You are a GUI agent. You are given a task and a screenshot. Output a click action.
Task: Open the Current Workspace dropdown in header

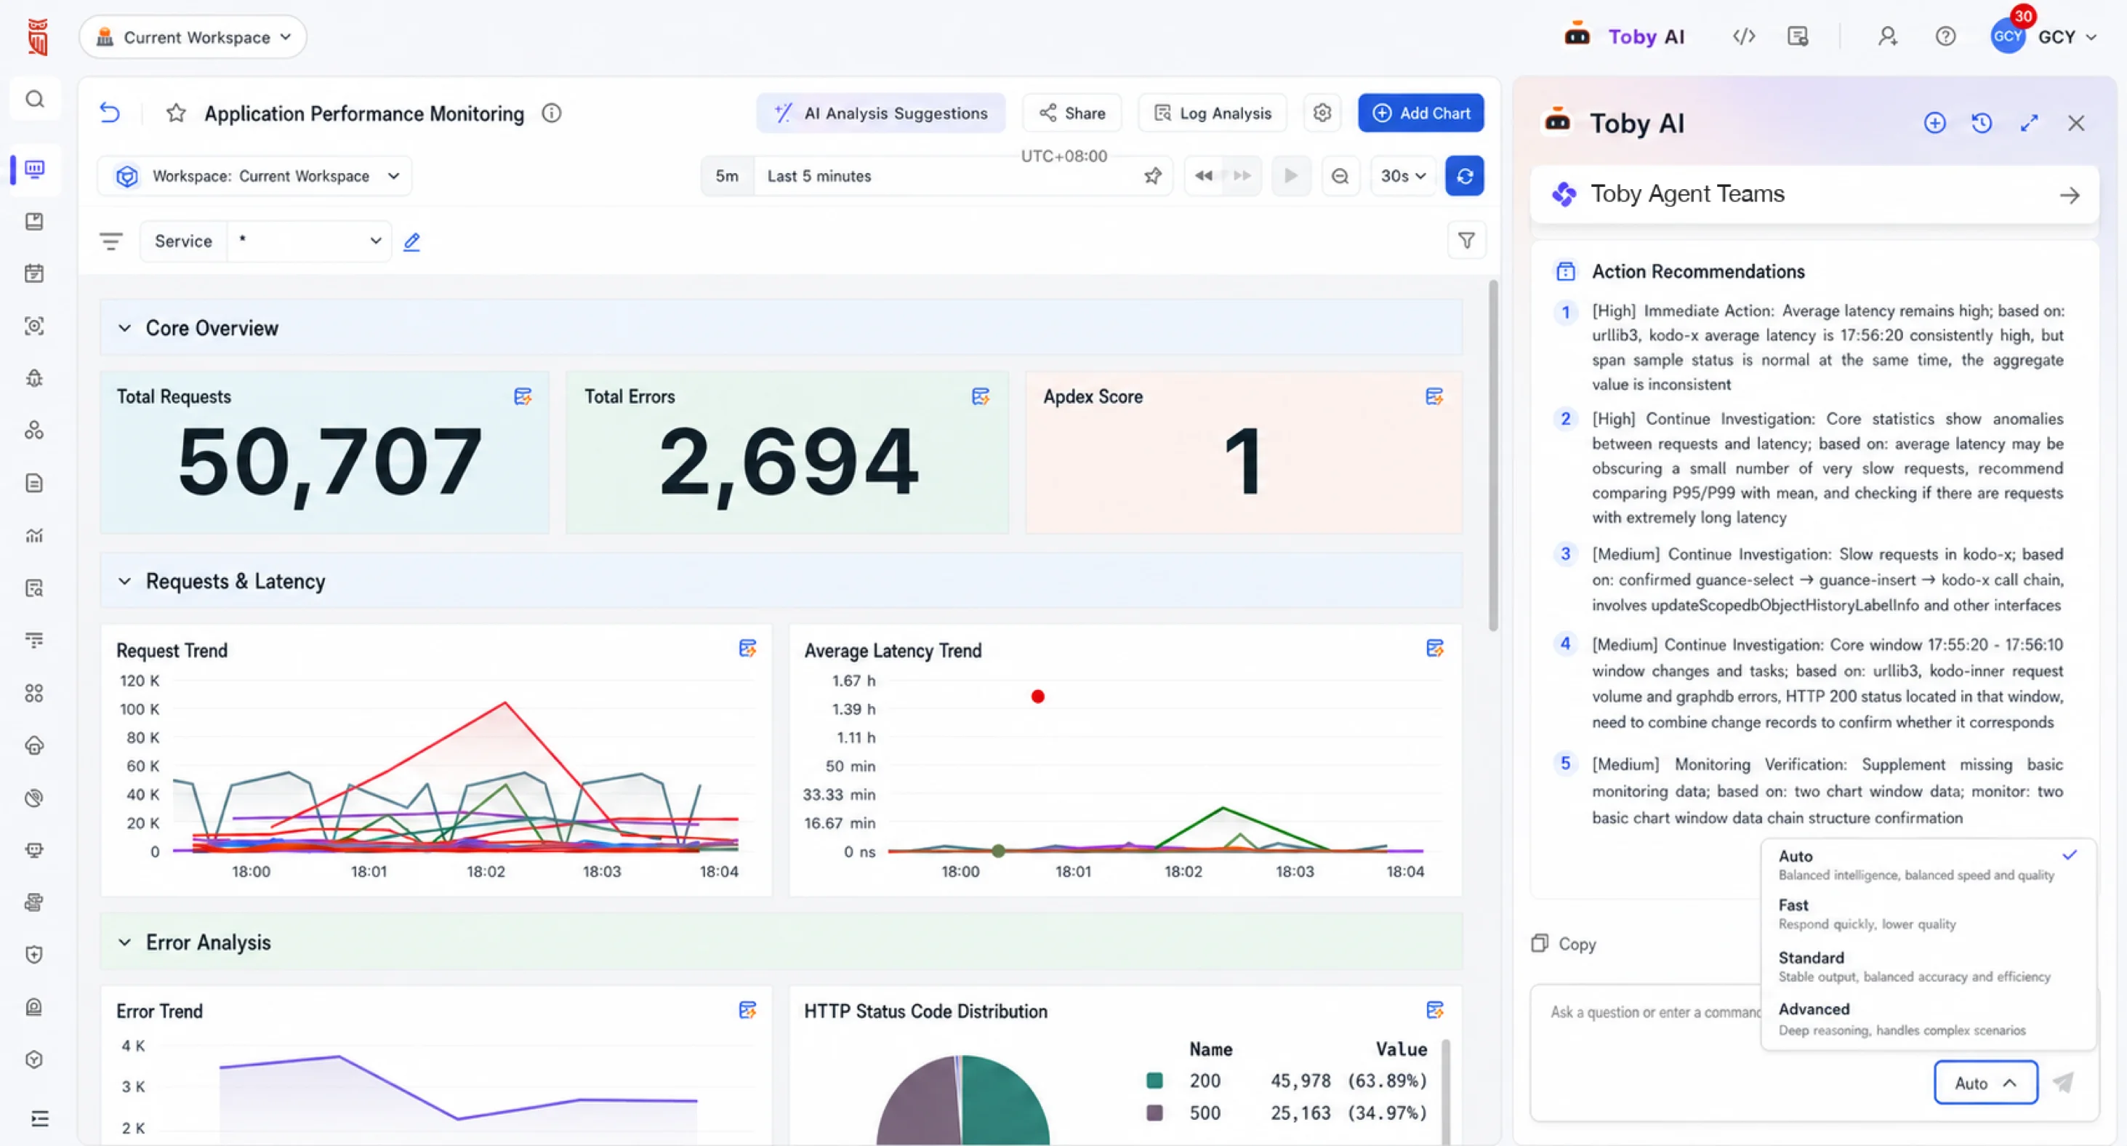[193, 37]
